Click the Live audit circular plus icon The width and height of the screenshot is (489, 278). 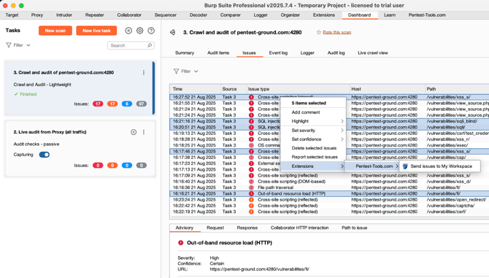pos(134,132)
